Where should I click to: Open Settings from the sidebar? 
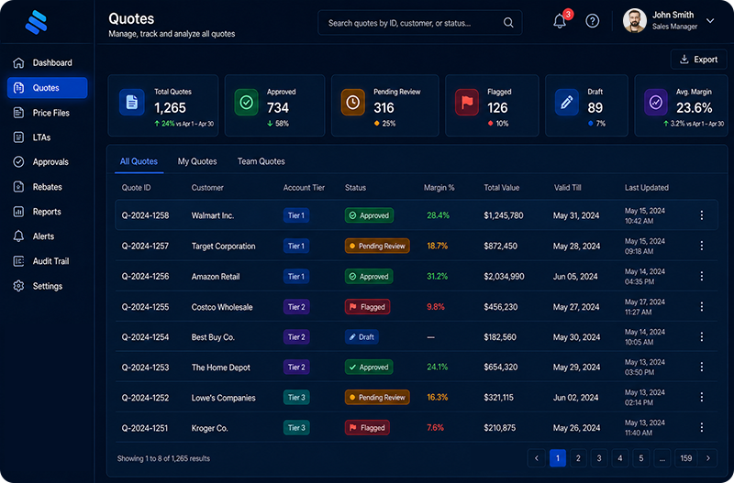(x=47, y=286)
